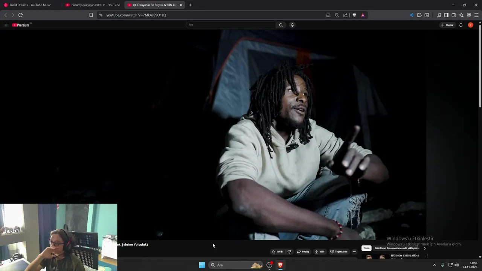482x271 pixels.
Task: Open volume control in system tray
Action: coord(457,265)
